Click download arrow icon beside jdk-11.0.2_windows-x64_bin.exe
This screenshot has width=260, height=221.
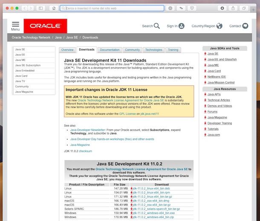132,213
